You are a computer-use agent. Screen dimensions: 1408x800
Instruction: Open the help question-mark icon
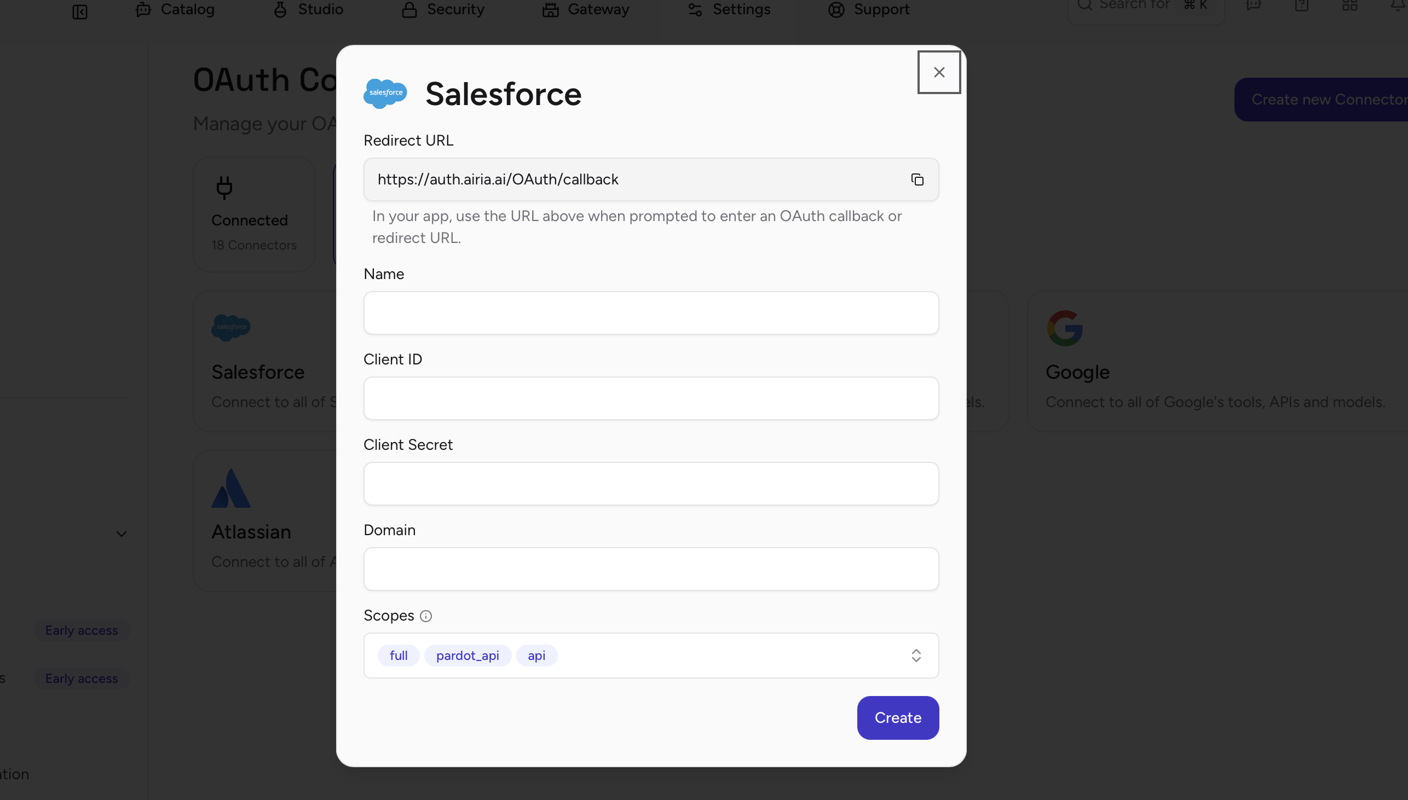point(1302,7)
